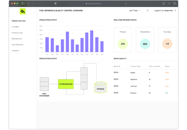The image size is (187, 130).
Task: Open the Live Map menu item
Action: pyautogui.click(x=15, y=27)
